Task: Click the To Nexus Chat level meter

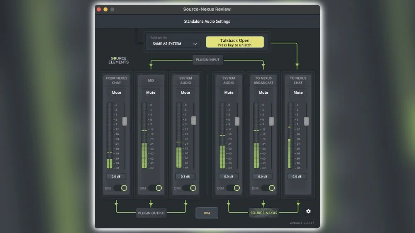Action: pos(290,136)
